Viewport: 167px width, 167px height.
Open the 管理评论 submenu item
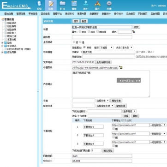pyautogui.click(x=57, y=14)
